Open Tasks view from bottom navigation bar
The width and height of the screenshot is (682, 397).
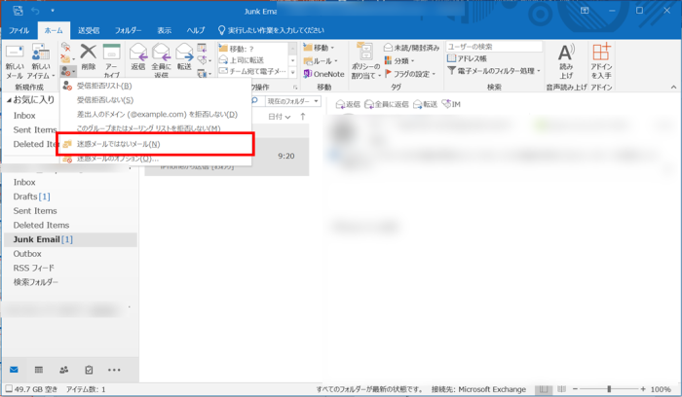click(x=90, y=370)
